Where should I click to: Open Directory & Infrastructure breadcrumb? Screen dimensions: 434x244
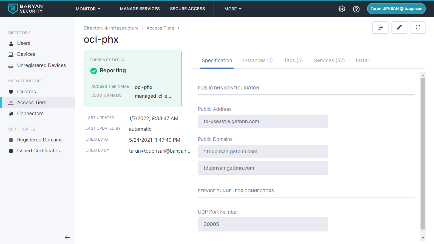point(111,28)
